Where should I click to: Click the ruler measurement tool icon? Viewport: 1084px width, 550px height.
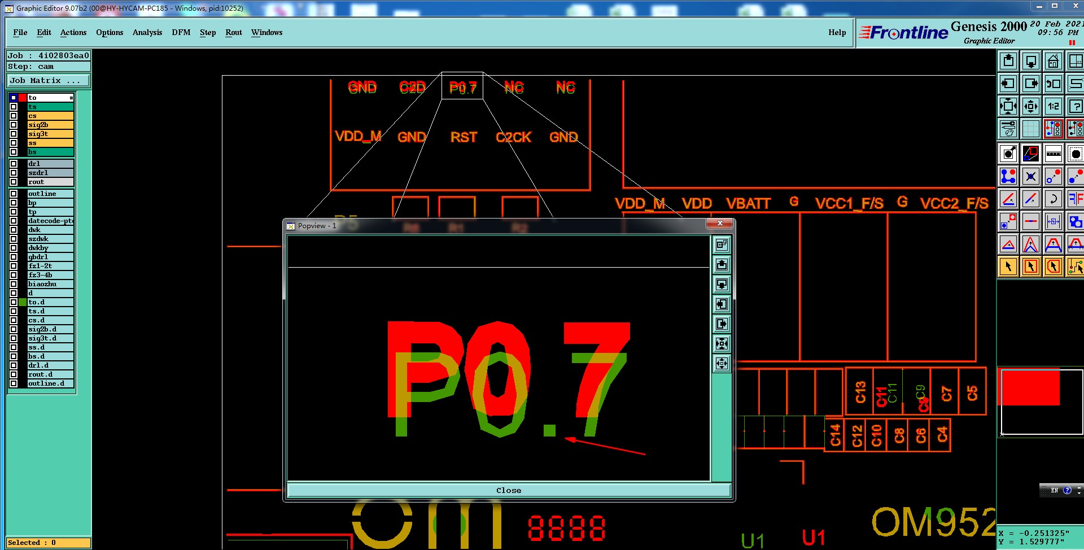pos(1054,154)
